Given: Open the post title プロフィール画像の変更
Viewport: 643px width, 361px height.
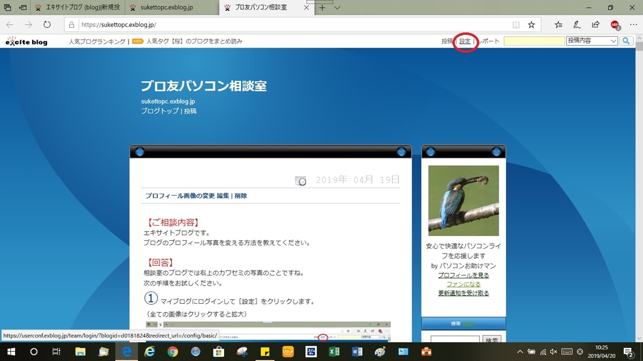Looking at the screenshot, I should click(x=180, y=196).
